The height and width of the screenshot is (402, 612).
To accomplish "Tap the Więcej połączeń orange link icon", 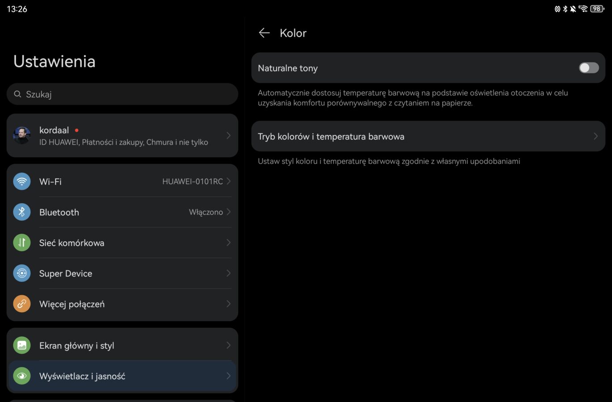I will pos(22,304).
